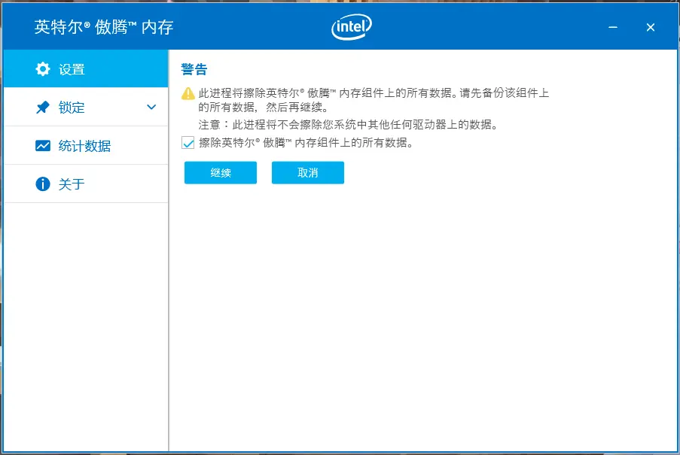Uncheck the erase all data checkbox

pyautogui.click(x=188, y=143)
